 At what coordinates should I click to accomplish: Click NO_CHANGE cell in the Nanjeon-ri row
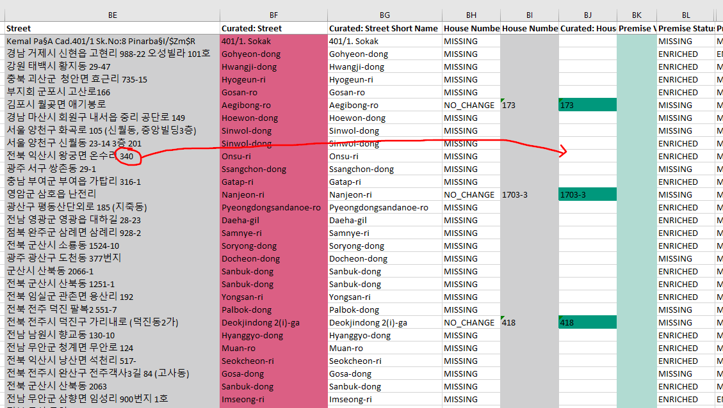(x=471, y=194)
